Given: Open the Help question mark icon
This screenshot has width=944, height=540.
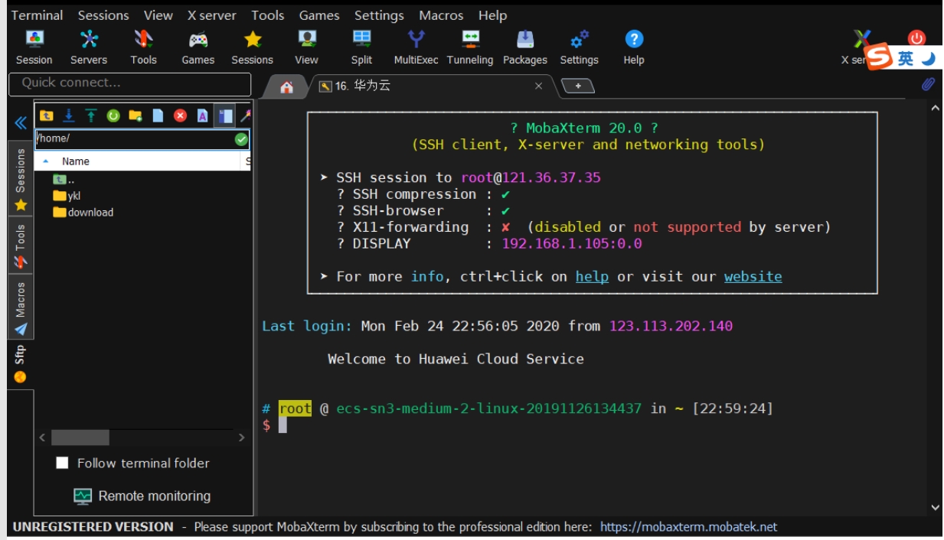Looking at the screenshot, I should 634,47.
